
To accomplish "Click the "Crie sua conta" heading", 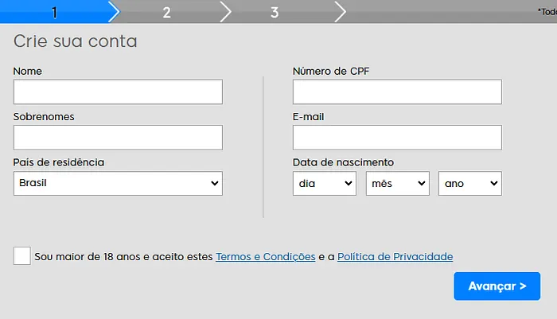I will pos(76,42).
